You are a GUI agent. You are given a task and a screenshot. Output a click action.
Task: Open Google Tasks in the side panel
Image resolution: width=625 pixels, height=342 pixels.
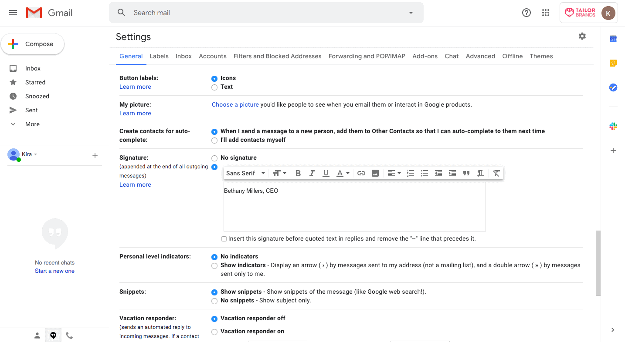(613, 87)
